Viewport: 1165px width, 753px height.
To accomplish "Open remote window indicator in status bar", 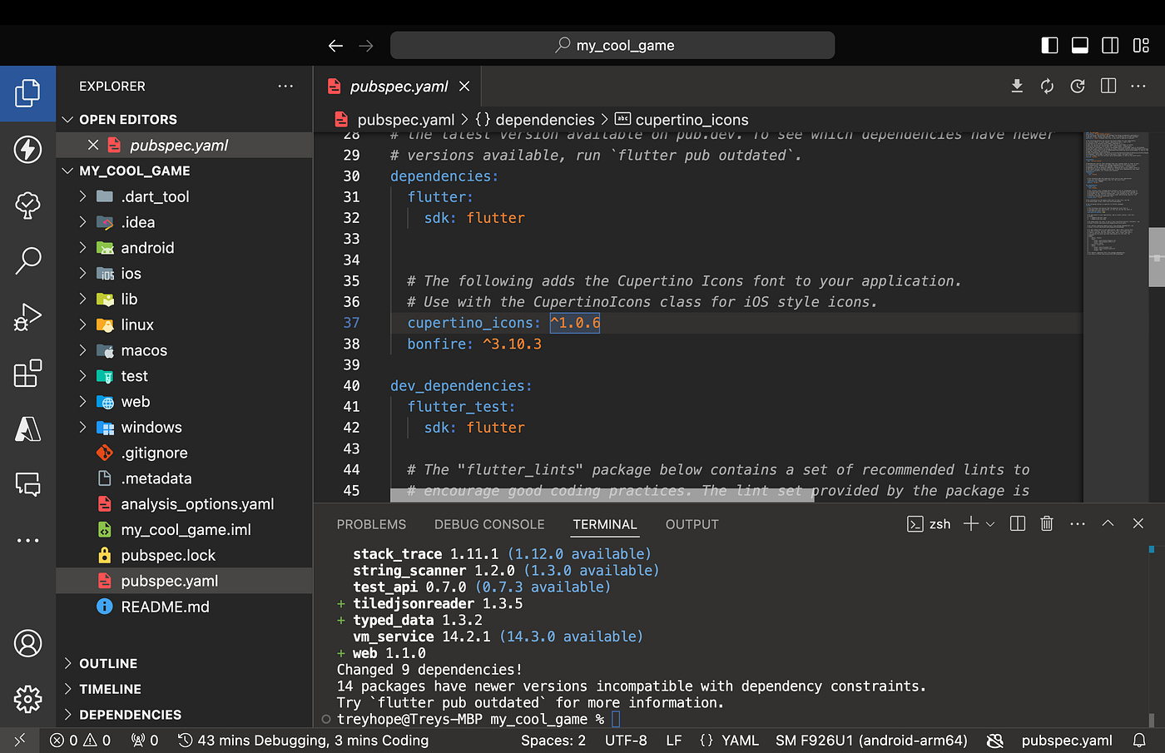I will [x=19, y=741].
